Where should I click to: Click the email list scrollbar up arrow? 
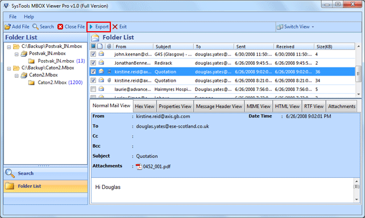[x=359, y=47]
